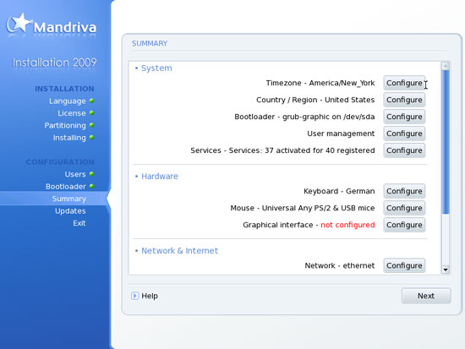The width and height of the screenshot is (465, 349).
Task: Configure the Services entry
Action: pyautogui.click(x=404, y=150)
